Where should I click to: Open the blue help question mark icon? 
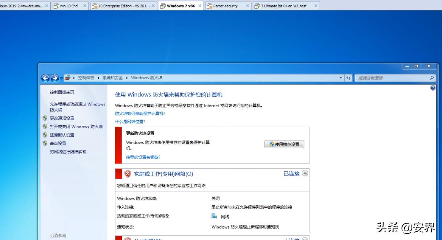[432, 88]
